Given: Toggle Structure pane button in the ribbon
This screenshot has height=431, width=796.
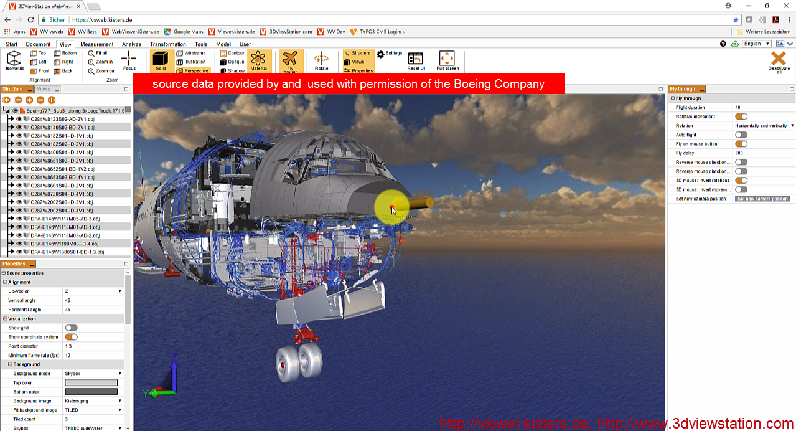Looking at the screenshot, I should pos(358,54).
